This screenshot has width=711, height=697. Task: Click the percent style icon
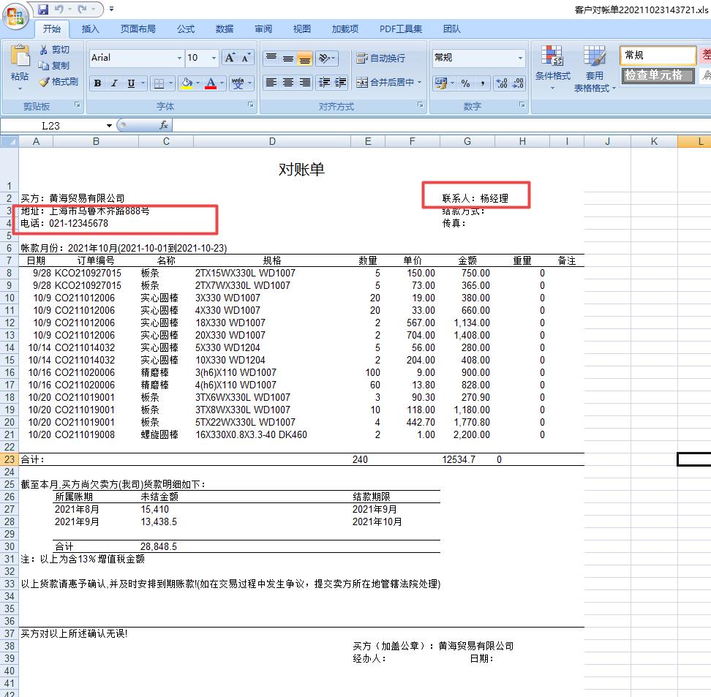[465, 83]
